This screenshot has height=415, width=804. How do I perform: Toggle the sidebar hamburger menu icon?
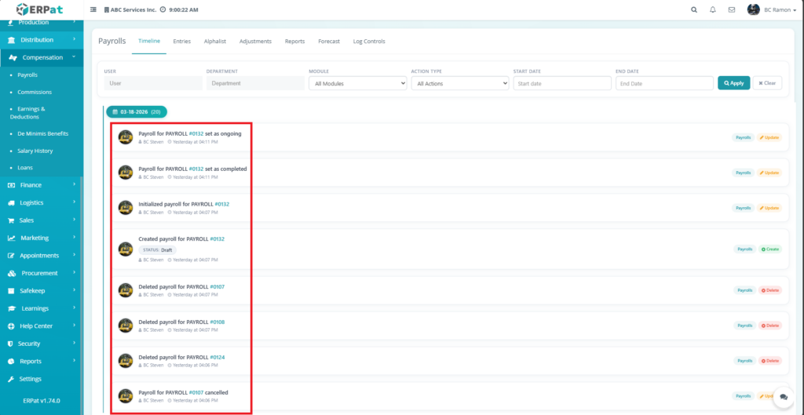(94, 9)
